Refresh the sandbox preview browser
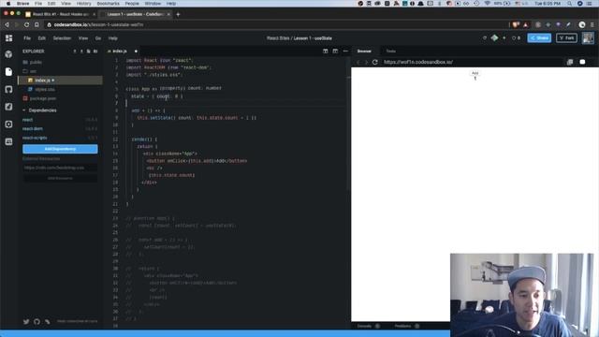The image size is (599, 337). point(375,62)
